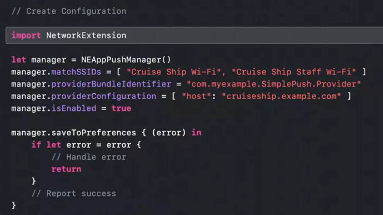Image resolution: width=383 pixels, height=215 pixels.
Task: Select the providerBundleIdentifier property
Action: [x=111, y=84]
